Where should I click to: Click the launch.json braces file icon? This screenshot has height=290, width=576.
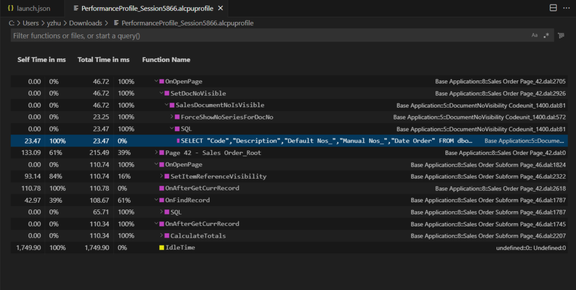(11, 8)
